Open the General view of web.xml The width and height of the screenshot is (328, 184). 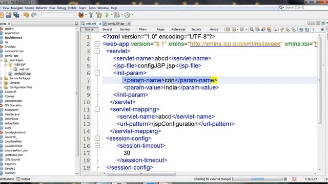(x=107, y=30)
